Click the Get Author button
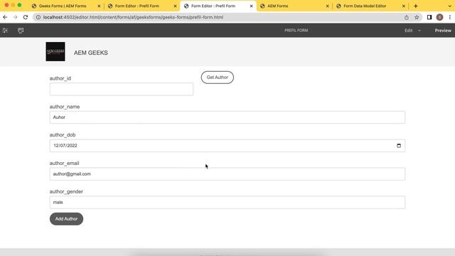 [218, 78]
